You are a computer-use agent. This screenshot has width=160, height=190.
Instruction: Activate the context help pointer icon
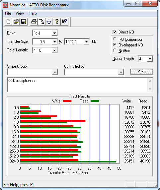pyautogui.click(x=64, y=22)
